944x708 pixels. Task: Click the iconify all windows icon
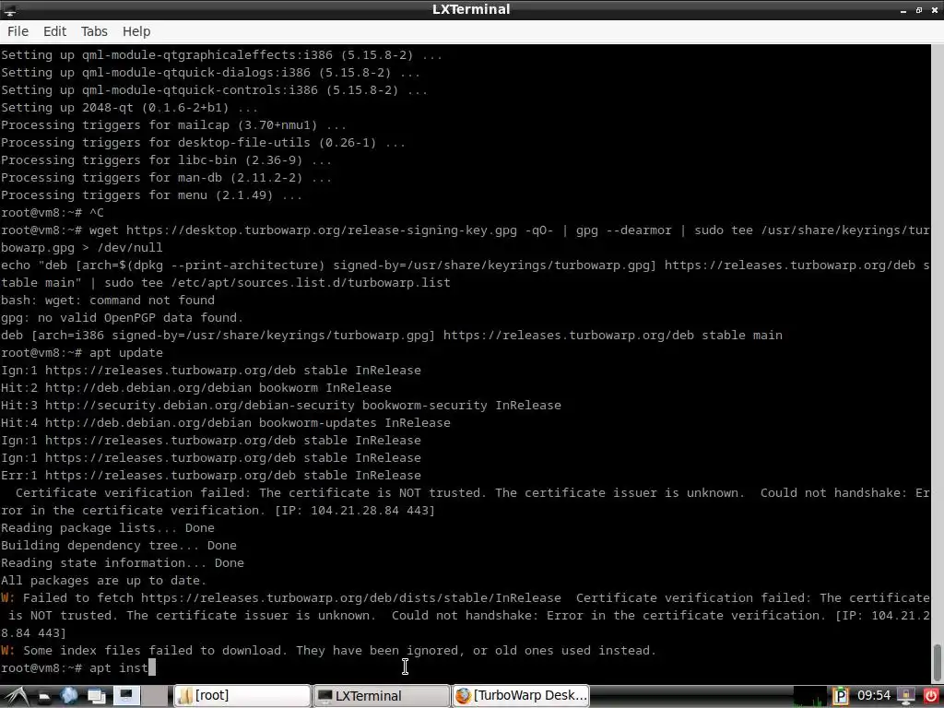coord(96,696)
